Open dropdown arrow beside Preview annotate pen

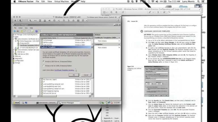[x=153, y=12]
